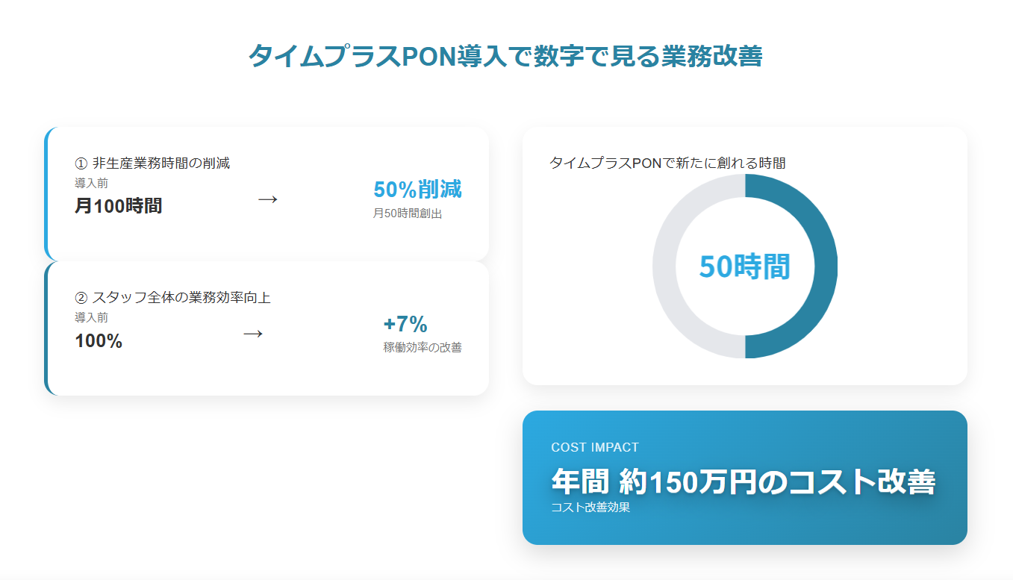This screenshot has height=580, width=1013.
Task: Click the 年間 約150万円のコスト改善 headline
Action: pos(743,481)
